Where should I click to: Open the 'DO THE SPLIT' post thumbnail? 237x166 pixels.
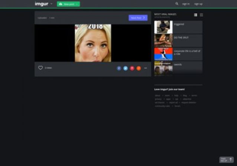click(x=163, y=40)
